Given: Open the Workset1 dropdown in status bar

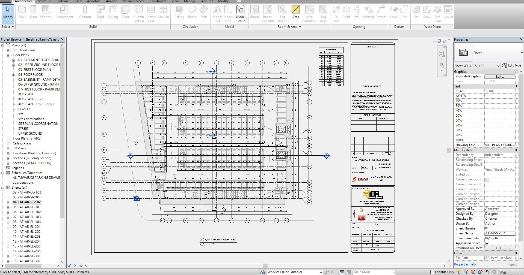Looking at the screenshot, I should (x=321, y=272).
